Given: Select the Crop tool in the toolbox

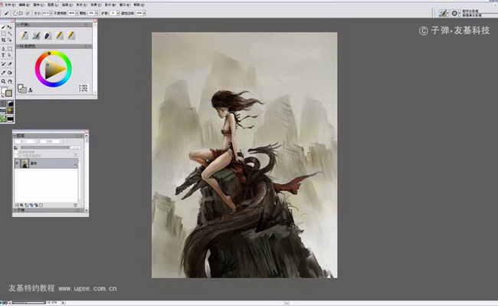Looking at the screenshot, I should tap(3, 40).
